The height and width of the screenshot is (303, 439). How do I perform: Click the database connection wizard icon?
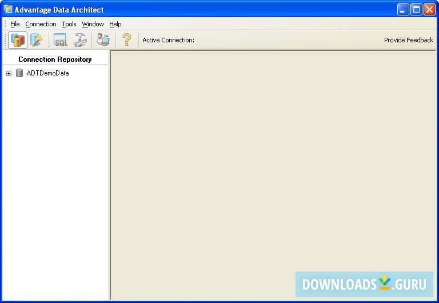click(x=37, y=40)
